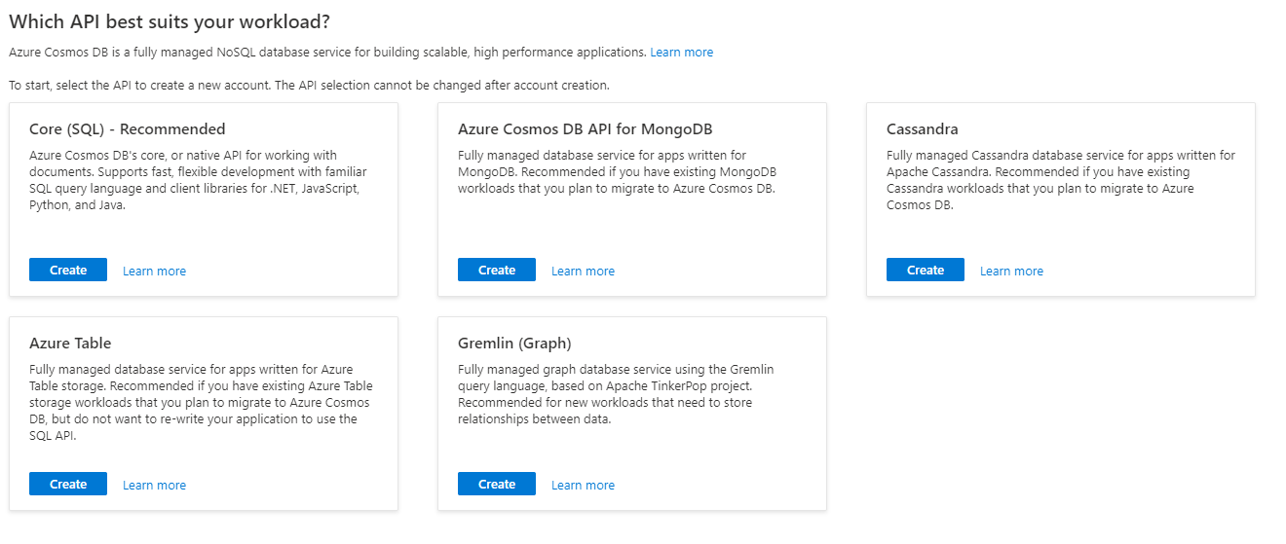
Task: Click the Cassandra card heading
Action: (x=922, y=129)
